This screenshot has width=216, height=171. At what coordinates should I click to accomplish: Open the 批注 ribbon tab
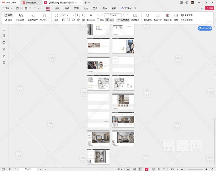[x=86, y=9]
